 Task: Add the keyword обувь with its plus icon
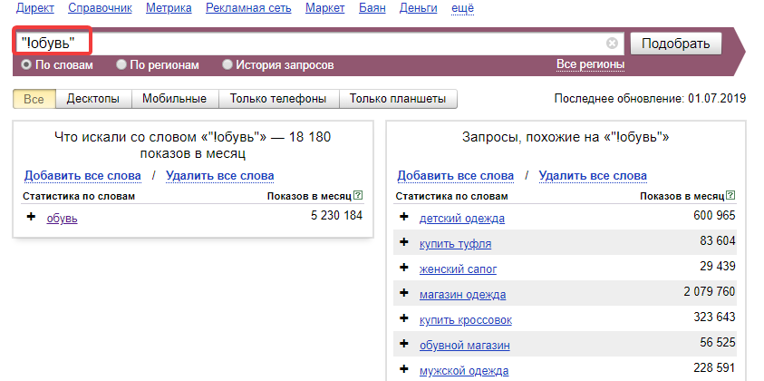(x=31, y=217)
